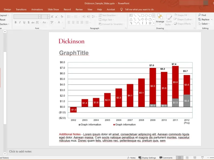The height and width of the screenshot is (160, 214).
Task: Switch to the Slide Show tab
Action: (53, 10)
